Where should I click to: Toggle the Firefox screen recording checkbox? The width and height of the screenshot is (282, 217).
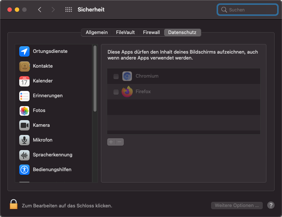coord(116,92)
